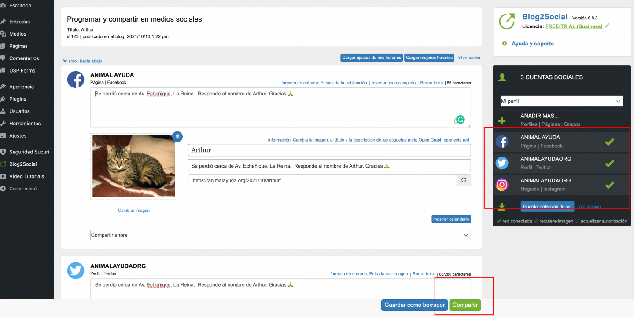
Task: Click the Arthur title input field
Action: [329, 150]
